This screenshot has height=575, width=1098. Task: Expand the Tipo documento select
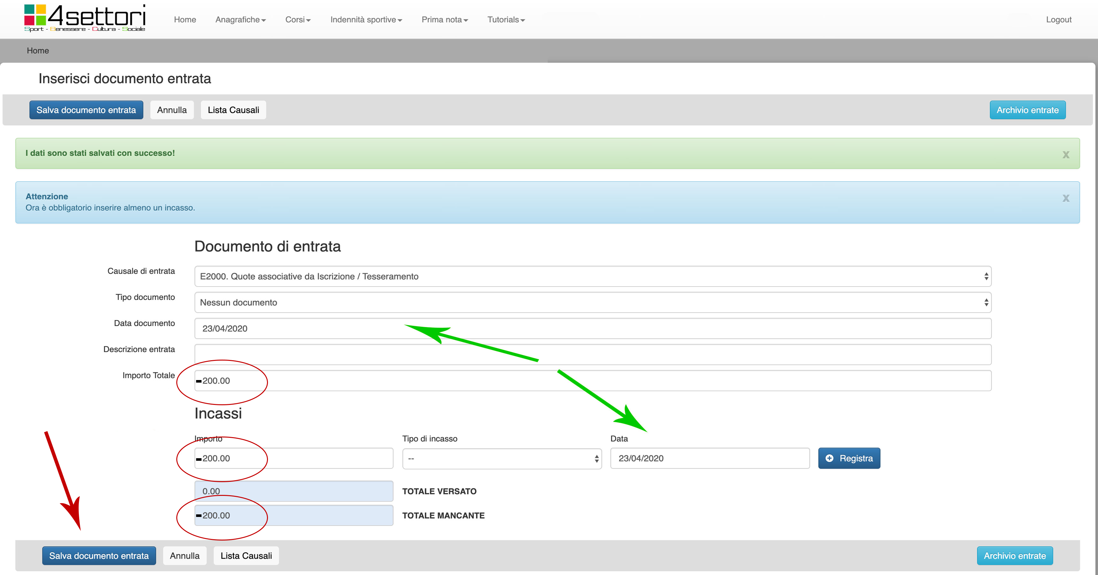click(x=592, y=302)
